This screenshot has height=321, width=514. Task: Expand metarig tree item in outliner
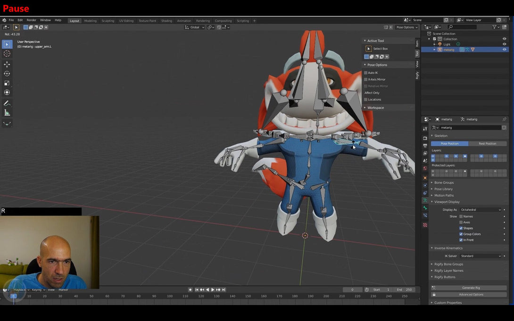click(x=435, y=50)
